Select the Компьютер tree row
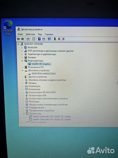 tap(34, 89)
